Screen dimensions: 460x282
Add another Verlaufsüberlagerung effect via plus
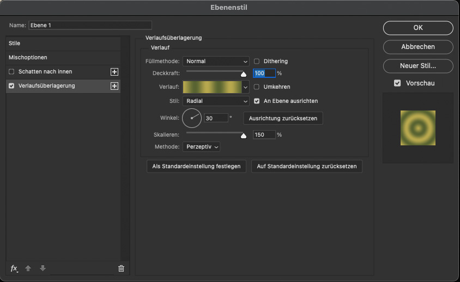tap(114, 86)
